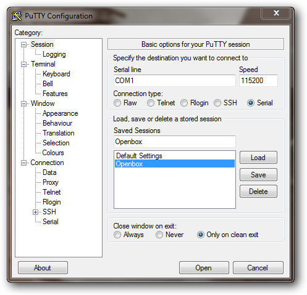Select Serial under Connection in tree
The height and width of the screenshot is (295, 307).
coord(51,222)
